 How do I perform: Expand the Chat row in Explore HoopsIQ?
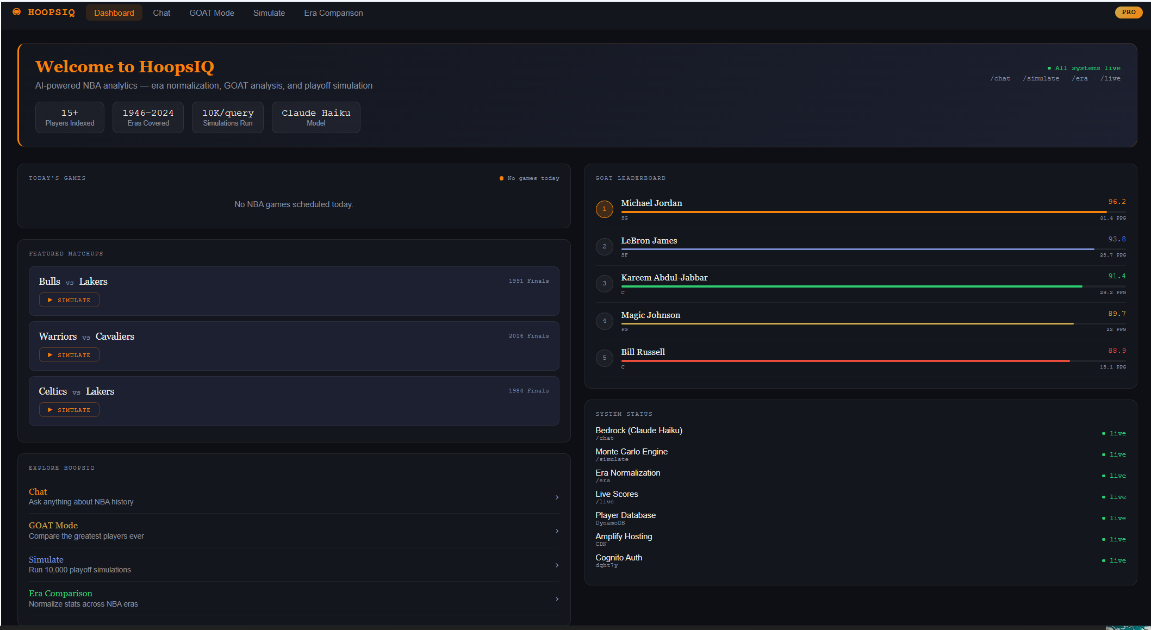[x=556, y=497]
